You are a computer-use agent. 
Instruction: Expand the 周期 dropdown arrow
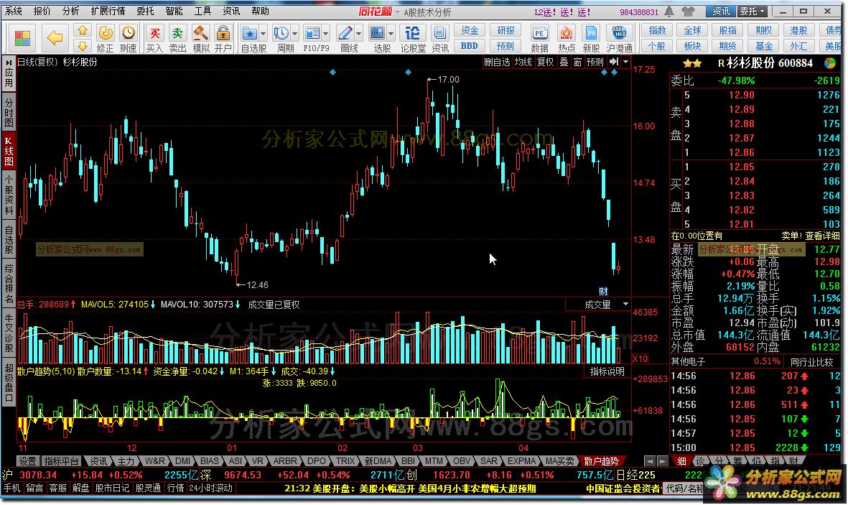point(294,34)
